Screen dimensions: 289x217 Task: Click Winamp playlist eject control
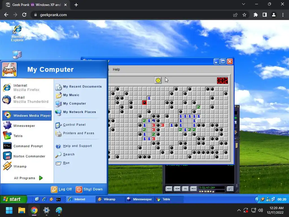pyautogui.click(x=213, y=192)
